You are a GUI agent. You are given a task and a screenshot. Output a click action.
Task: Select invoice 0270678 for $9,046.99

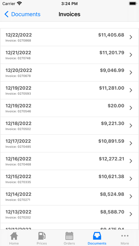(x=69, y=73)
